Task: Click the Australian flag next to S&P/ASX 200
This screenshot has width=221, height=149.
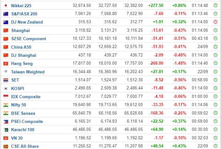Action: point(6,14)
